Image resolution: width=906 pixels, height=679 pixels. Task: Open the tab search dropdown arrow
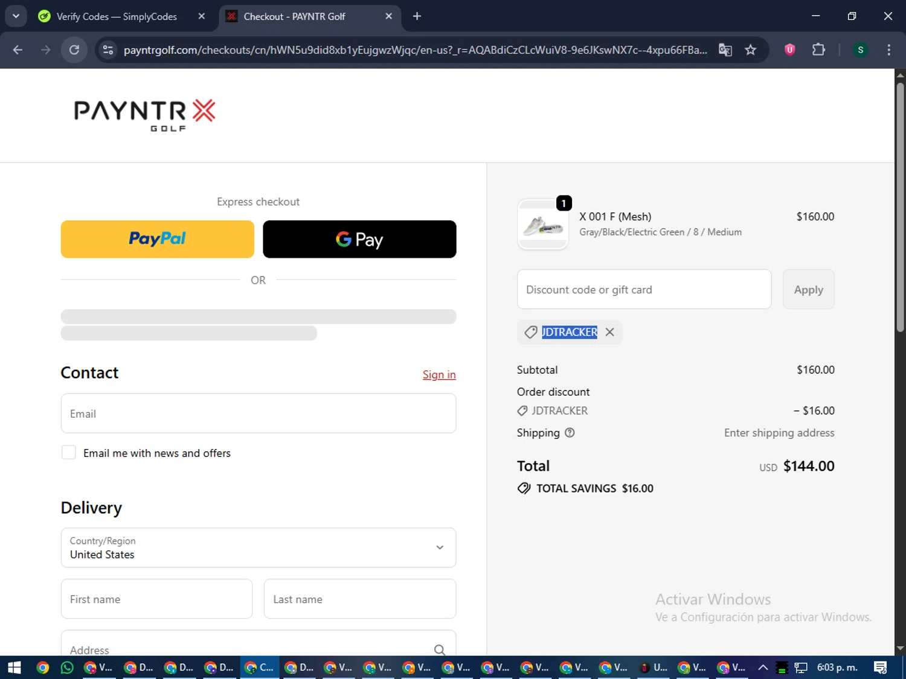[x=16, y=16]
